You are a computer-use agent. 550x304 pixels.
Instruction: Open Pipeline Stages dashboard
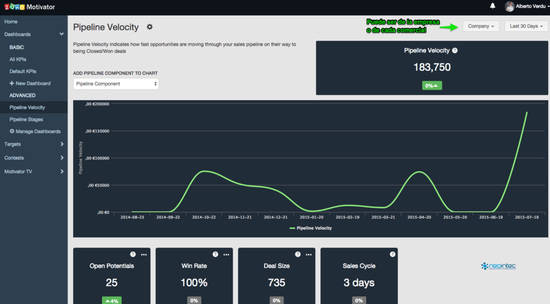26,120
